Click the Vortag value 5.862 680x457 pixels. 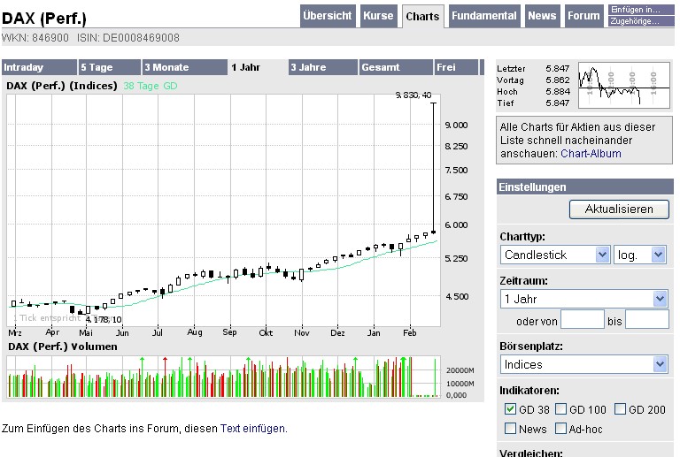click(x=557, y=80)
